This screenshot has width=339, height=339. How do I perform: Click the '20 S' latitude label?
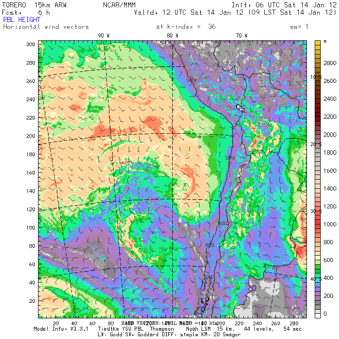(x=316, y=144)
